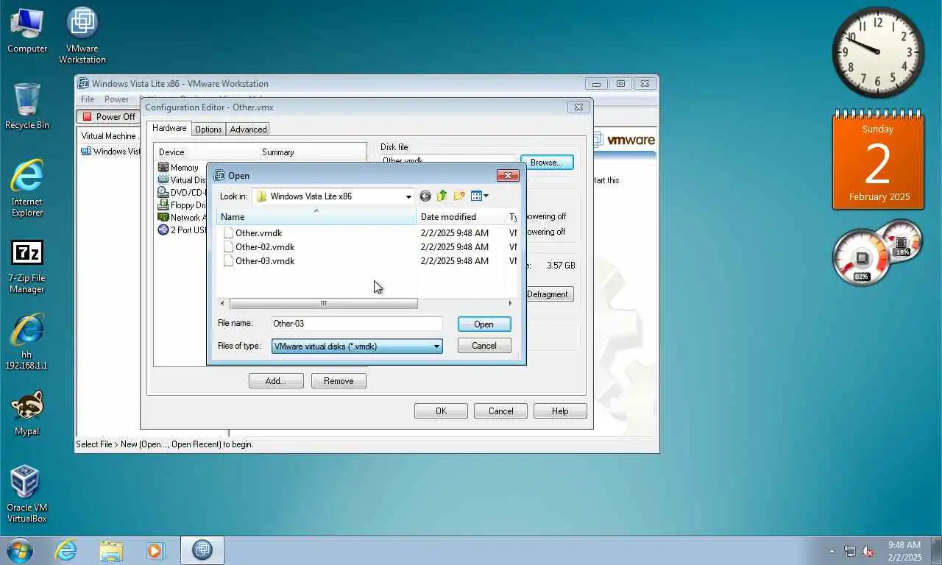The width and height of the screenshot is (942, 565).
Task: Click the VMware Workstation desktop icon
Action: [x=82, y=35]
